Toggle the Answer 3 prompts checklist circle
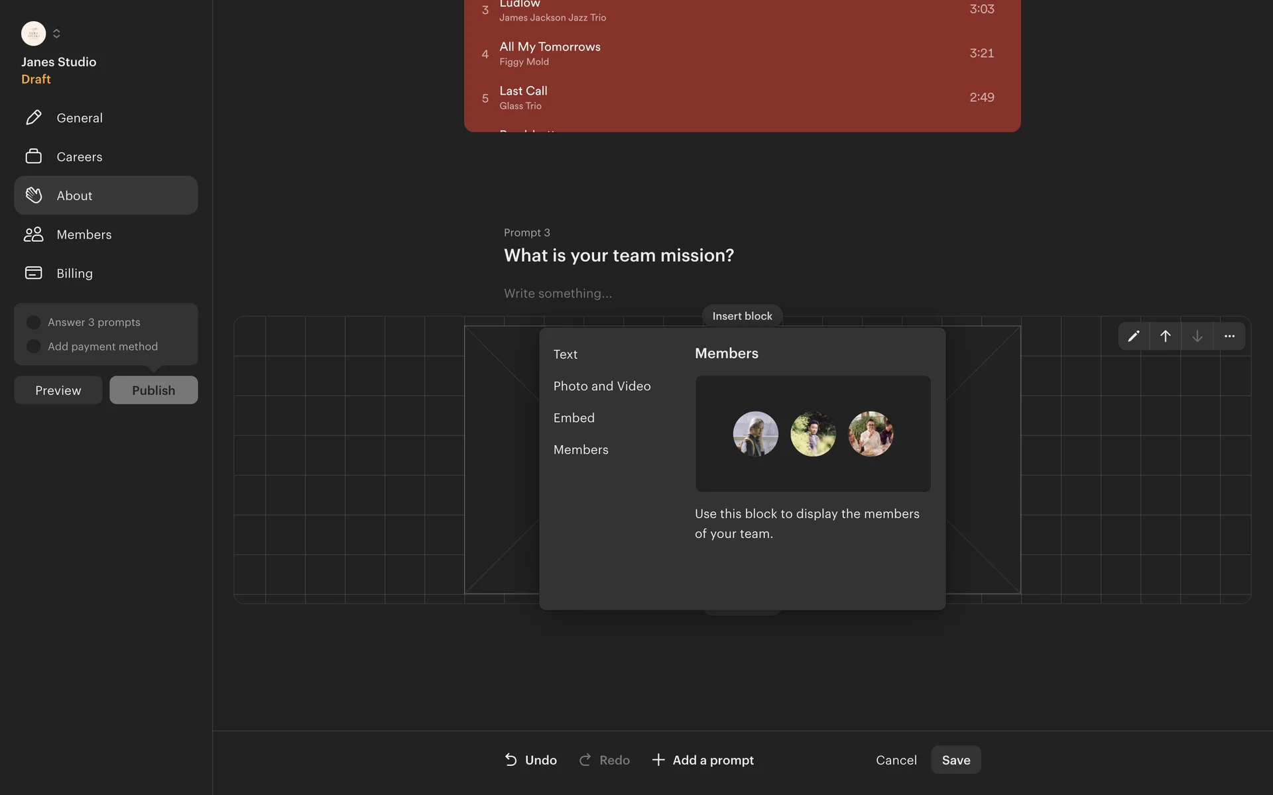This screenshot has height=795, width=1273. click(x=33, y=322)
